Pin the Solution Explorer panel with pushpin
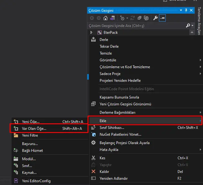The width and height of the screenshot is (203, 185). (186, 11)
